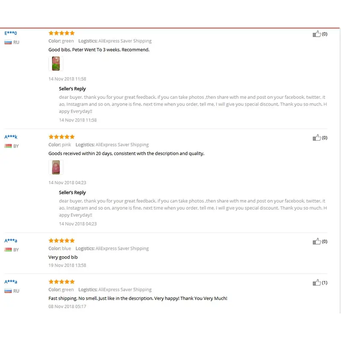Screen dimensions: 341x341
Task: Open reviewer E***0's profile link
Action: tap(11, 33)
